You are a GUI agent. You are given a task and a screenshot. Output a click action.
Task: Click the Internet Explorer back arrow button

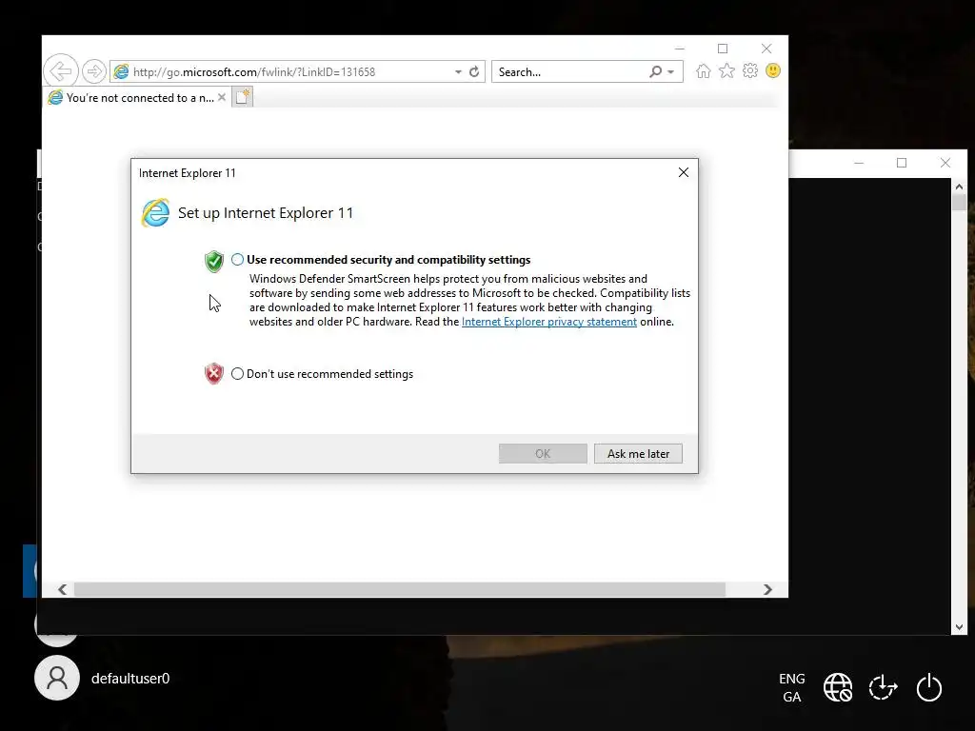tap(61, 70)
